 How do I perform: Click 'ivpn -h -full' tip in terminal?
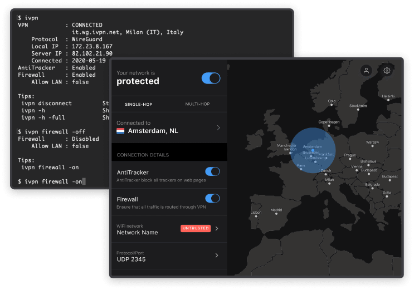click(43, 117)
